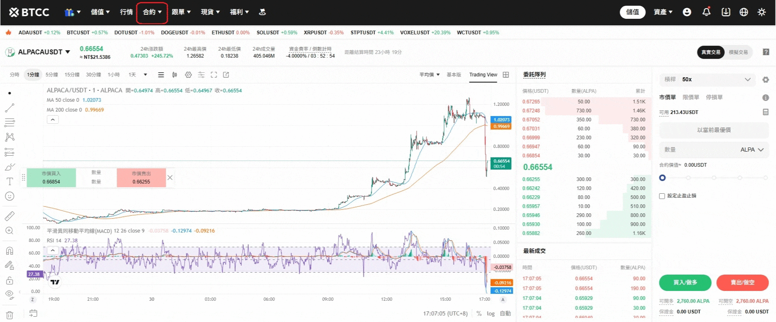The image size is (776, 322).
Task: Switch to 基本版 basic chart
Action: (x=453, y=75)
